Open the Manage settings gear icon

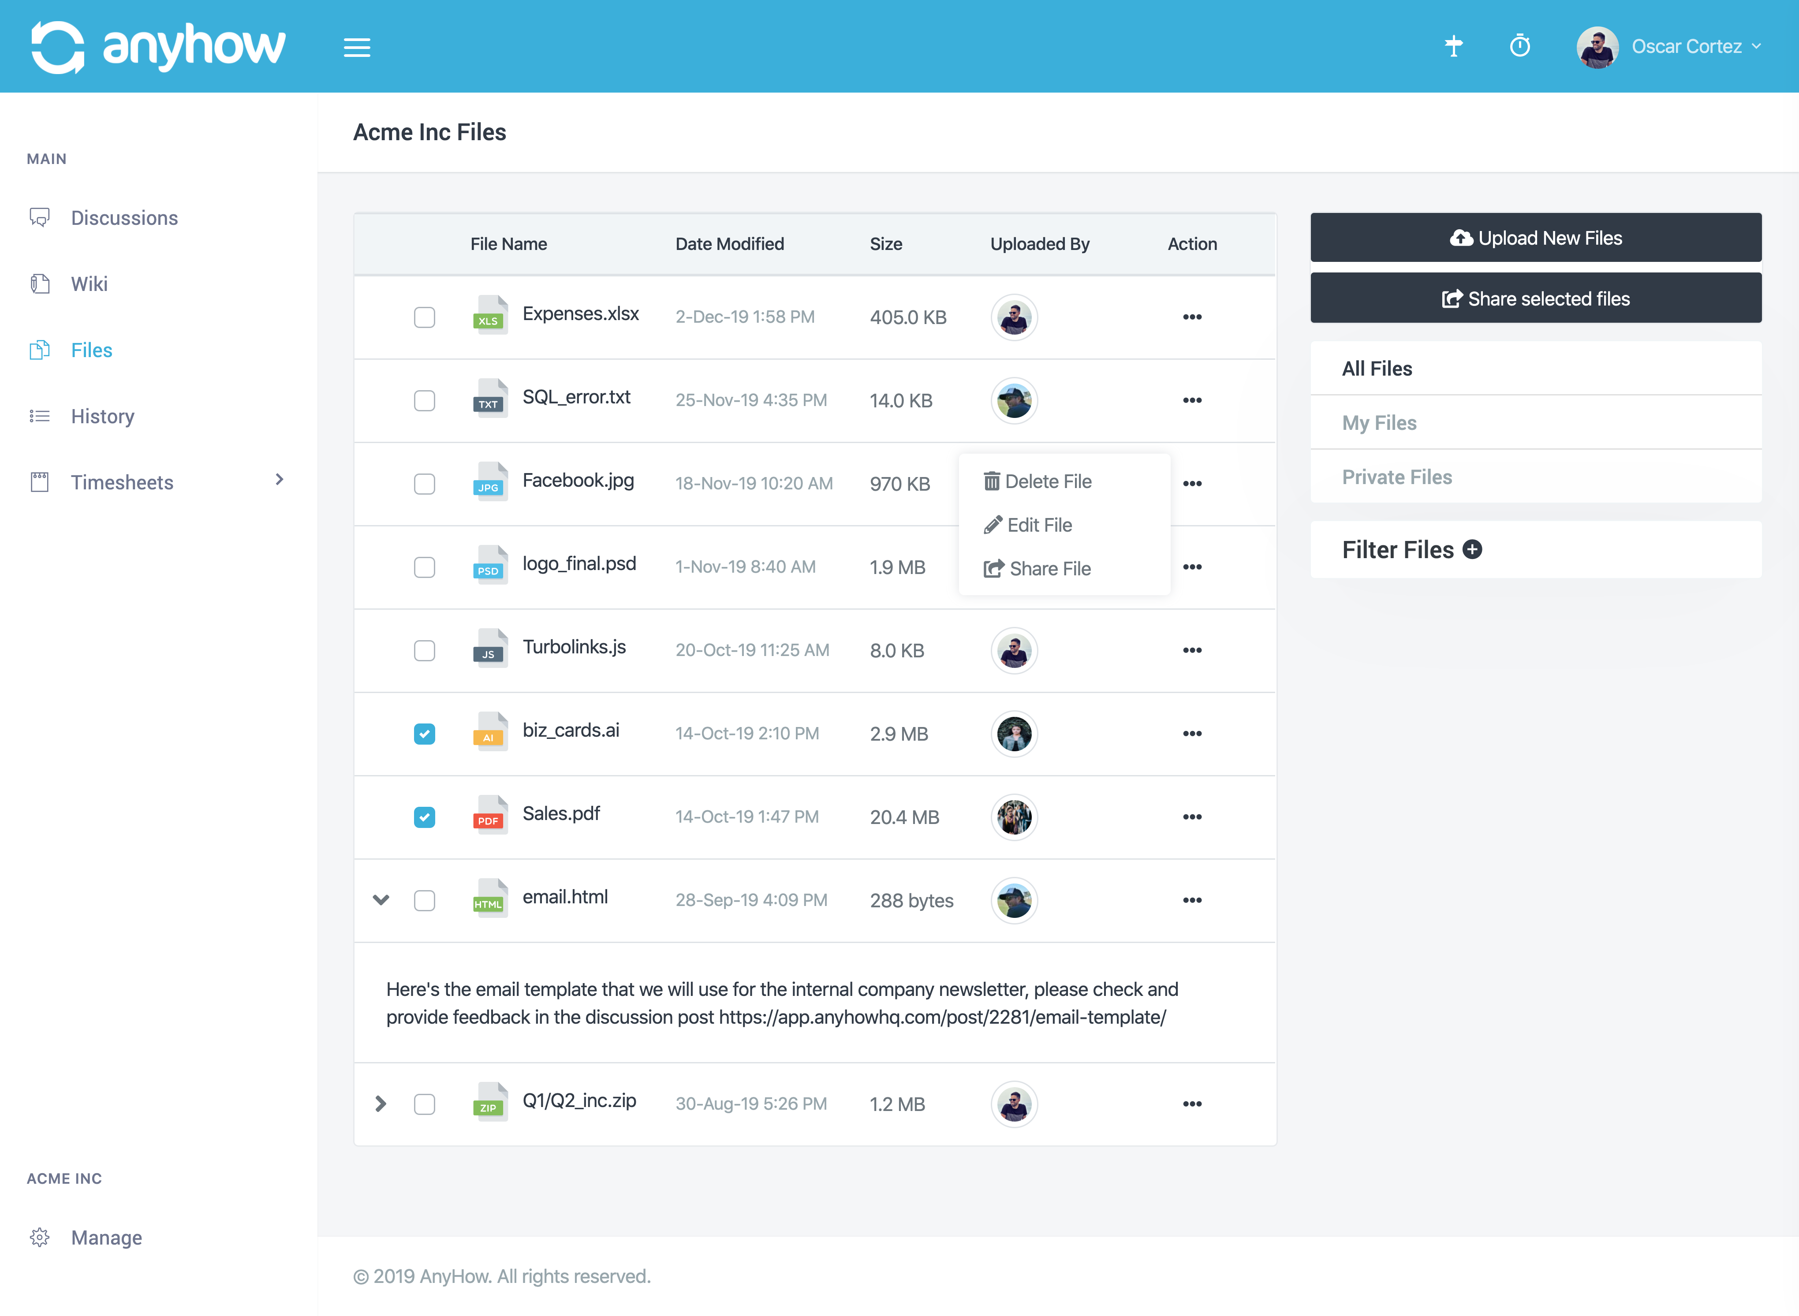tap(40, 1237)
